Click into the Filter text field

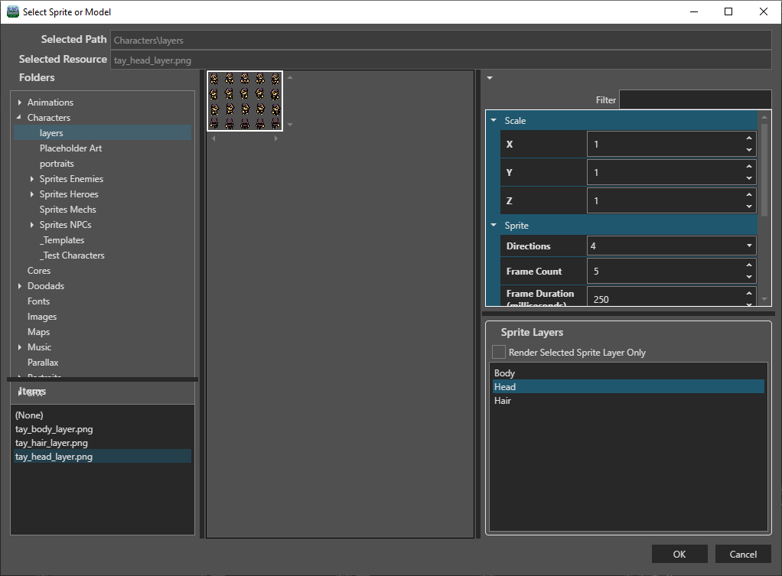tap(694, 100)
